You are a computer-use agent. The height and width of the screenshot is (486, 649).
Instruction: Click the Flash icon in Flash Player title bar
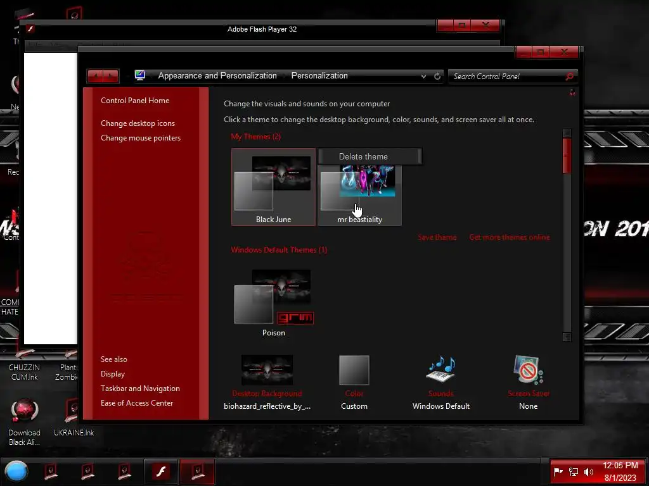[30, 29]
